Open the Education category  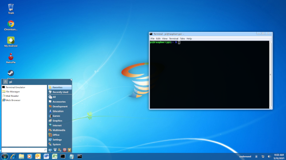pos(60,111)
